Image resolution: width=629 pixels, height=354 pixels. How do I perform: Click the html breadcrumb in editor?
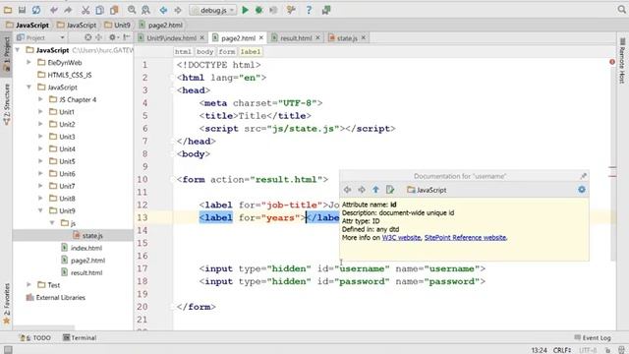[183, 52]
